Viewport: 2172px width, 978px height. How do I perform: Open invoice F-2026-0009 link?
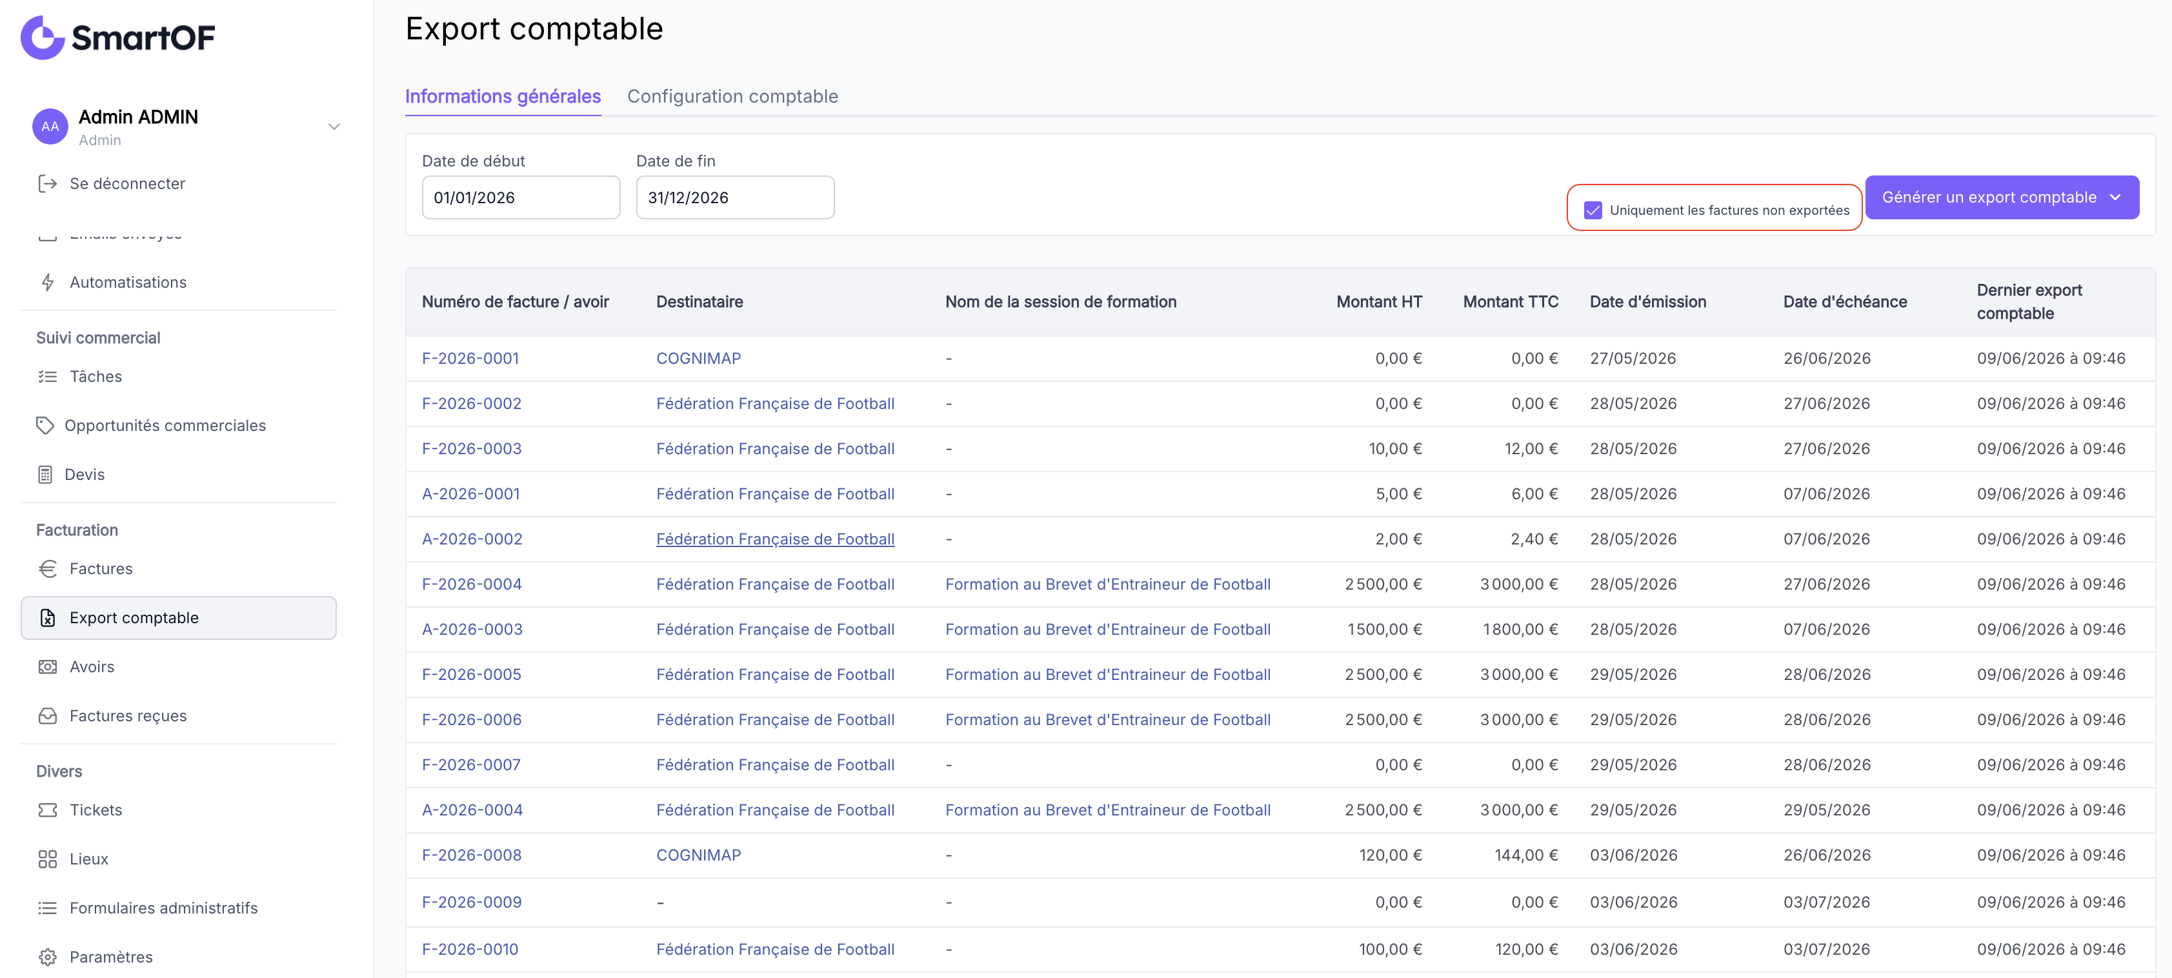(471, 902)
